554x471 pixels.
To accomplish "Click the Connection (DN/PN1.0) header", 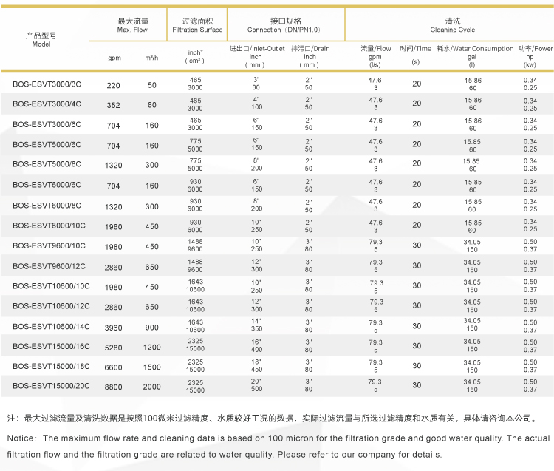I will tap(284, 25).
